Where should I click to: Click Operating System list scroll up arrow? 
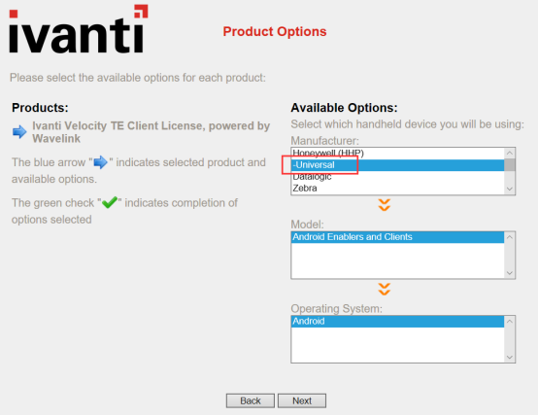click(510, 322)
